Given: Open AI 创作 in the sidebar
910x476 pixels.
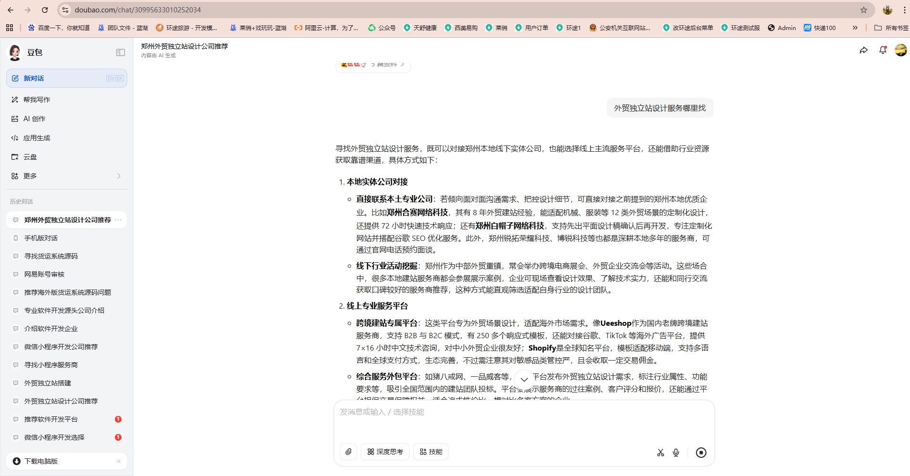Looking at the screenshot, I should pyautogui.click(x=33, y=118).
